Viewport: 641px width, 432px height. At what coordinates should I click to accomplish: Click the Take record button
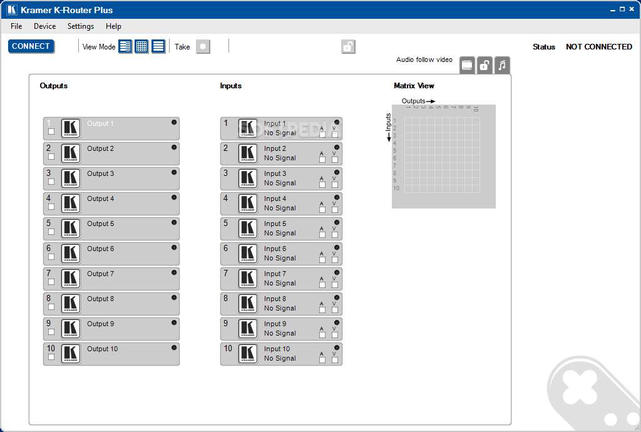click(203, 46)
